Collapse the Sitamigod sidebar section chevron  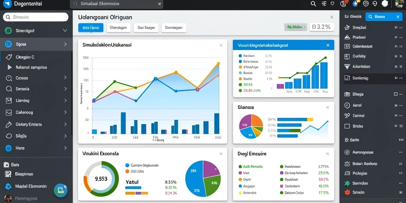click(x=65, y=31)
